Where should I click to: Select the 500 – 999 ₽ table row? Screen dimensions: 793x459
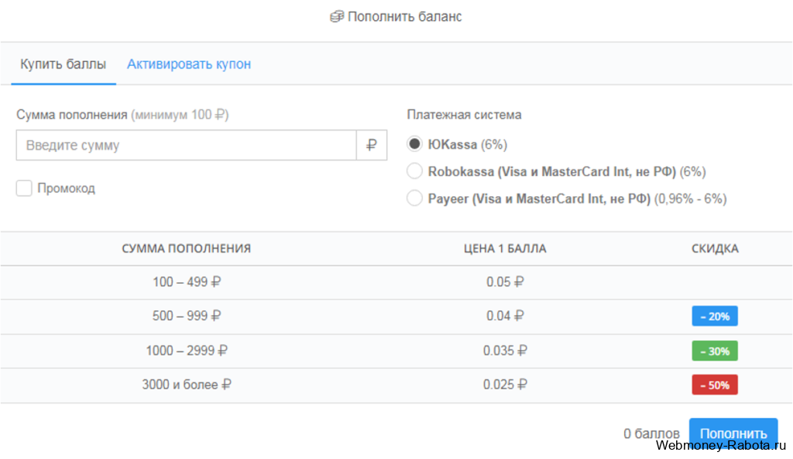click(x=396, y=316)
